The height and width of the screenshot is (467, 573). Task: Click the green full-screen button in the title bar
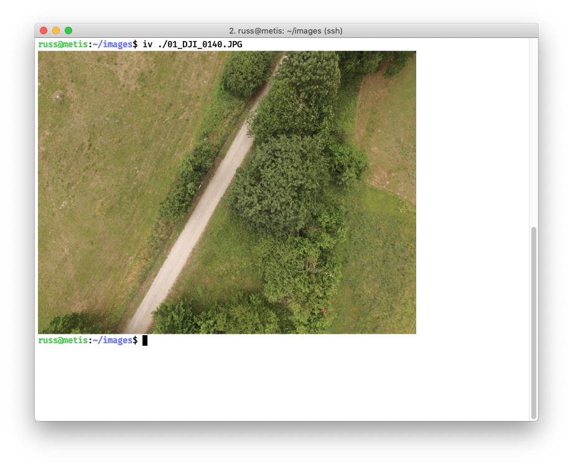click(x=68, y=29)
